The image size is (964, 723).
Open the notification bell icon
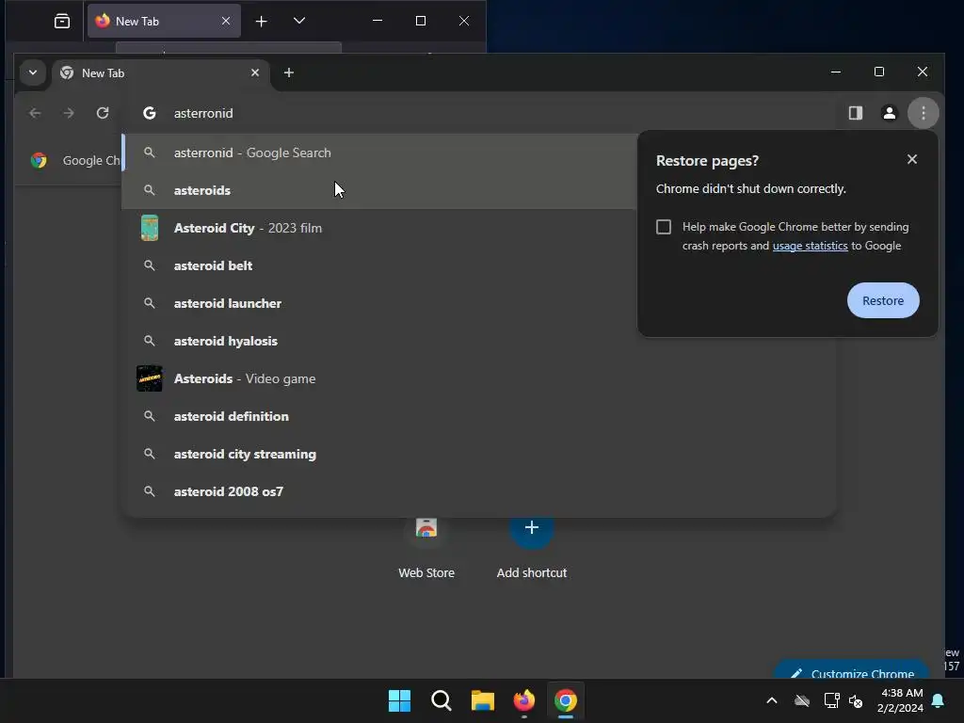(x=939, y=700)
